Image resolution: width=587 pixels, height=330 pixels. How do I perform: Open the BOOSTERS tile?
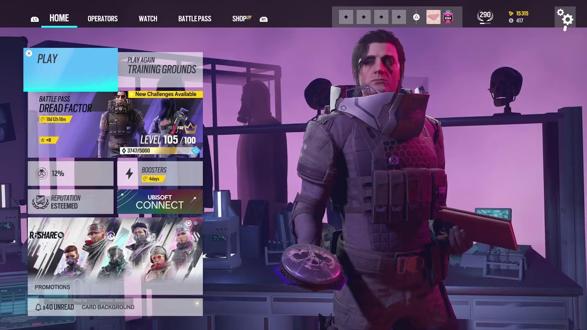pos(160,173)
